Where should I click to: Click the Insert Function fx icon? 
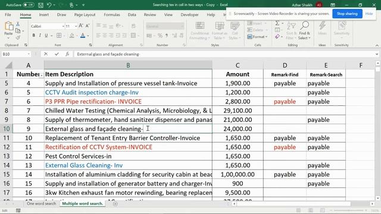tap(67, 54)
